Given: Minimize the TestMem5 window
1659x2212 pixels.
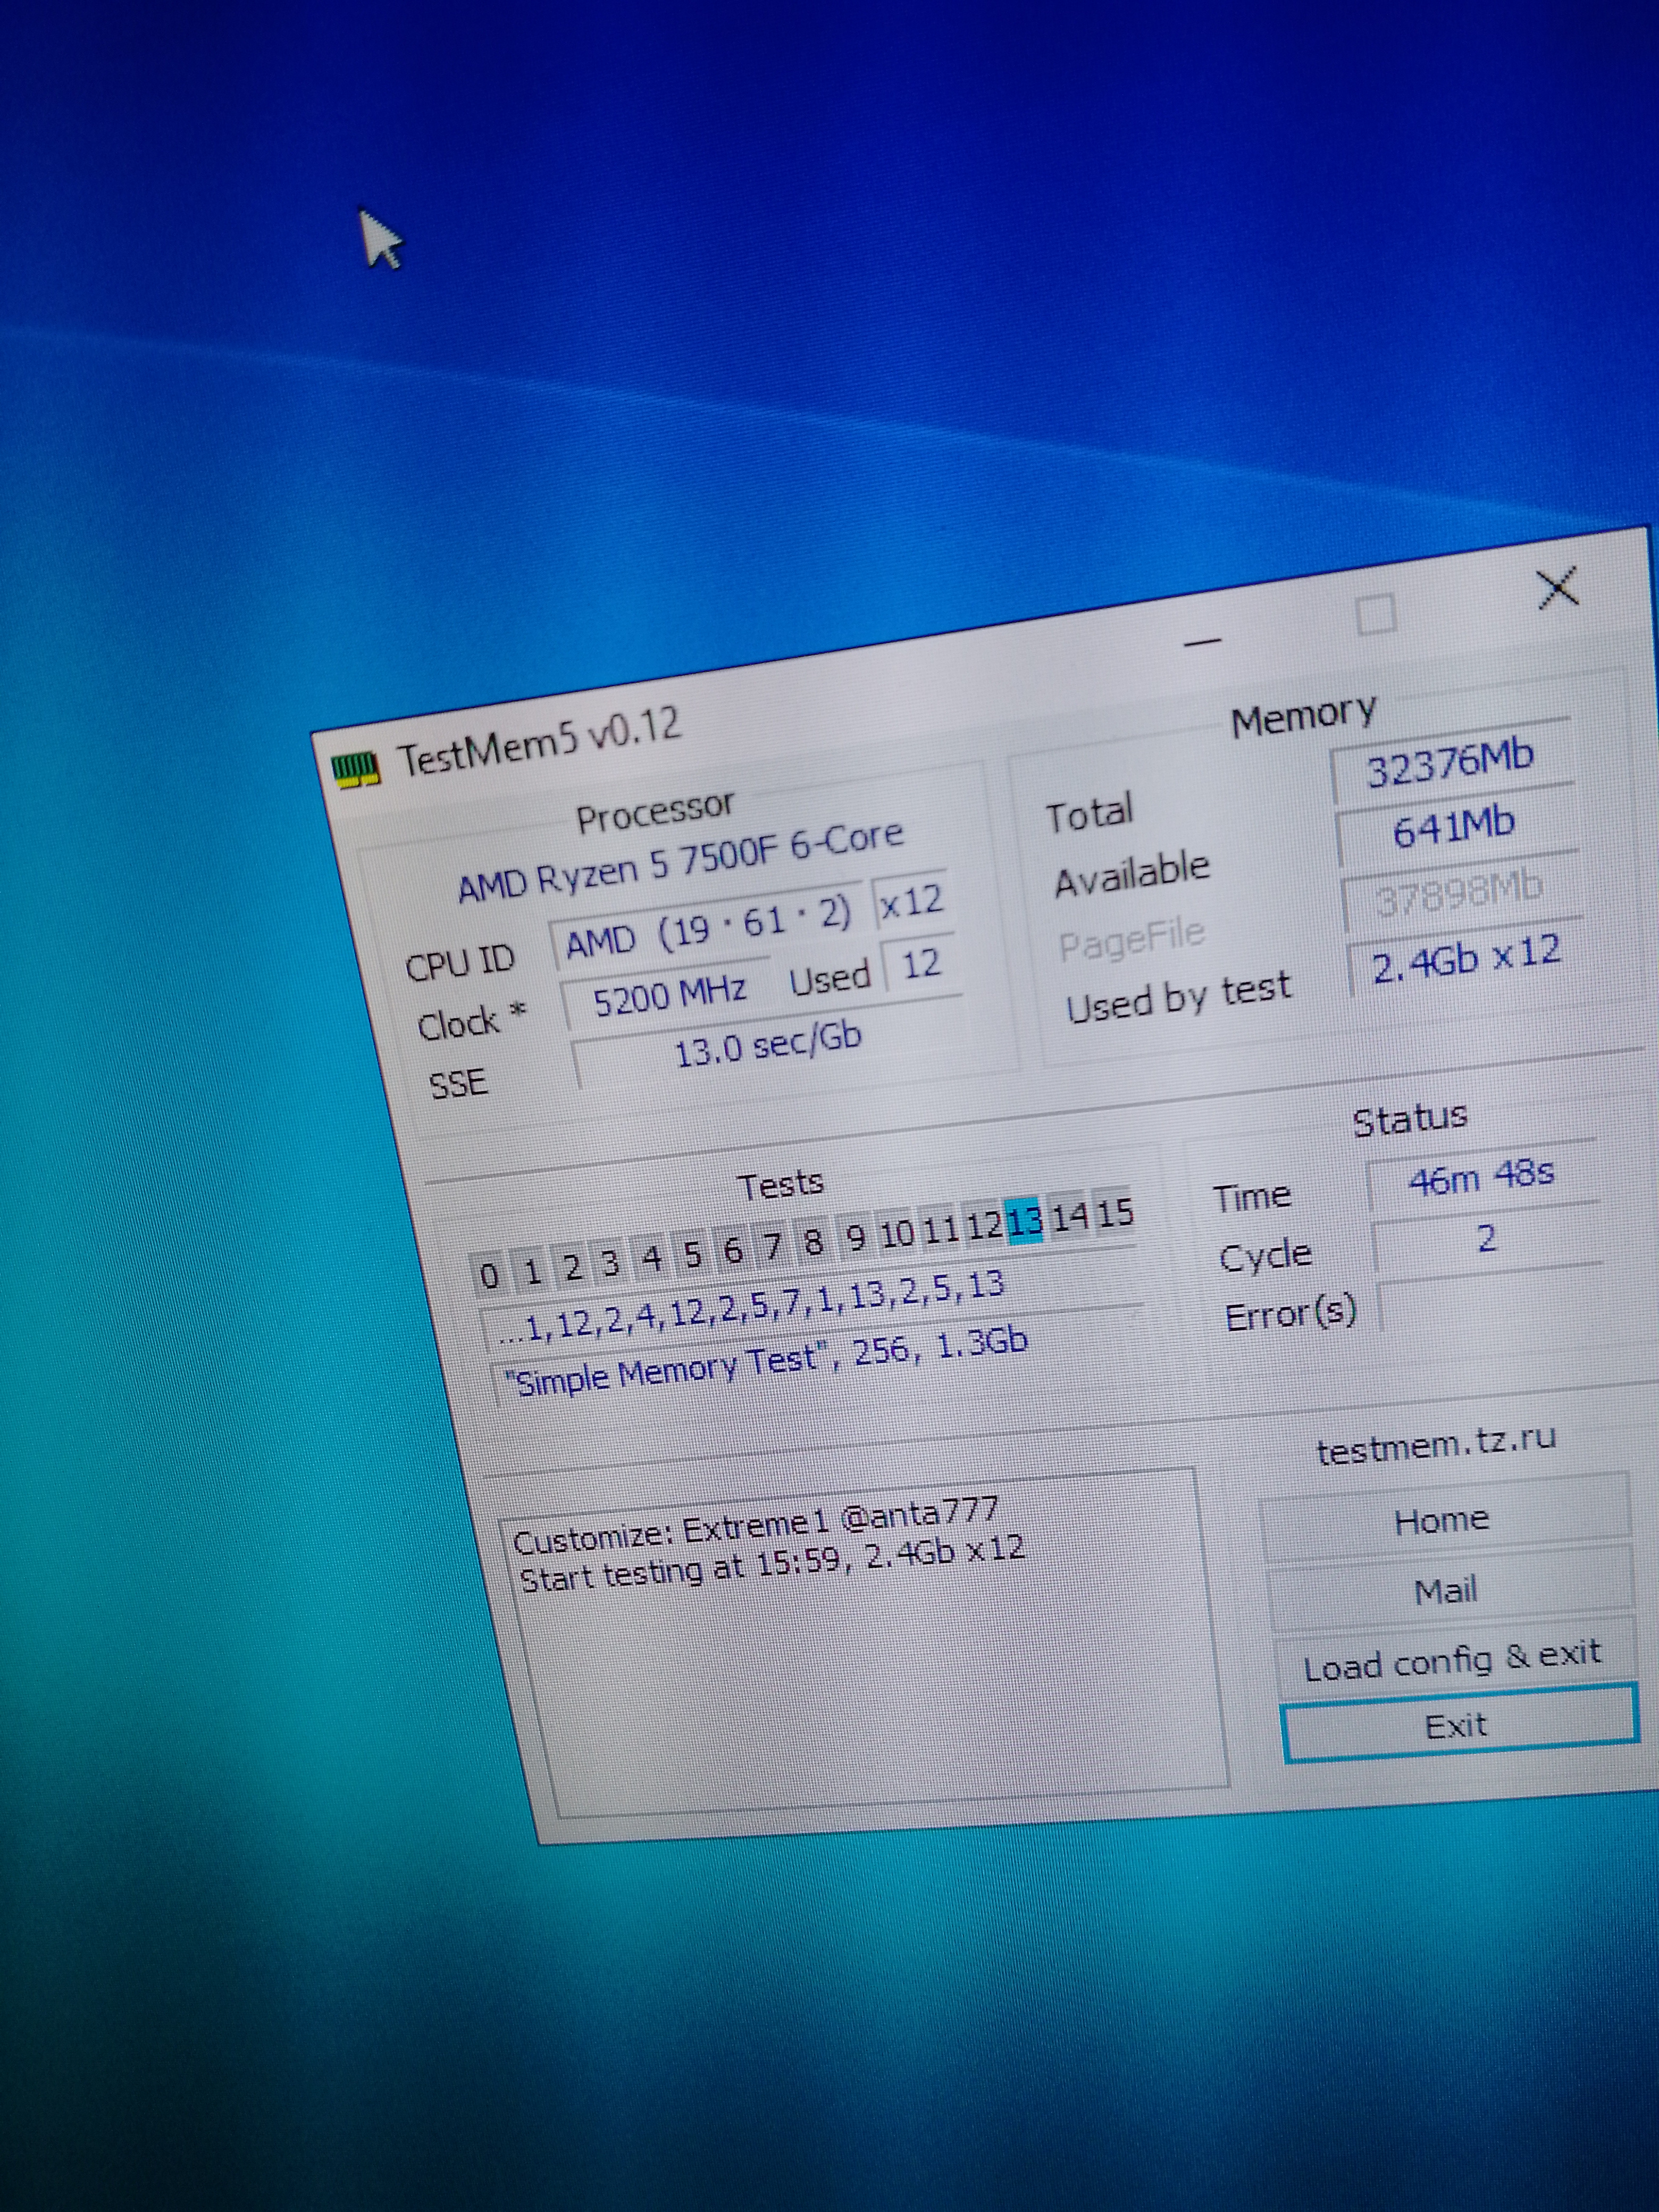Looking at the screenshot, I should [1202, 642].
